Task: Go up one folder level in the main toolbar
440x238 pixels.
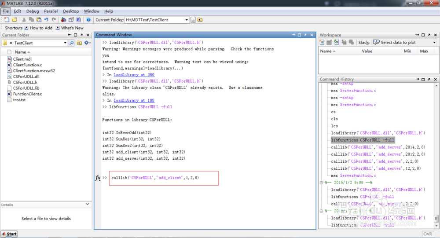Action: (x=200, y=20)
